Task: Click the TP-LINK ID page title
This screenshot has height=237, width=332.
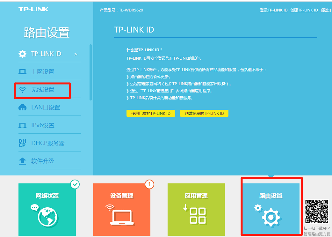Action: click(x=134, y=30)
